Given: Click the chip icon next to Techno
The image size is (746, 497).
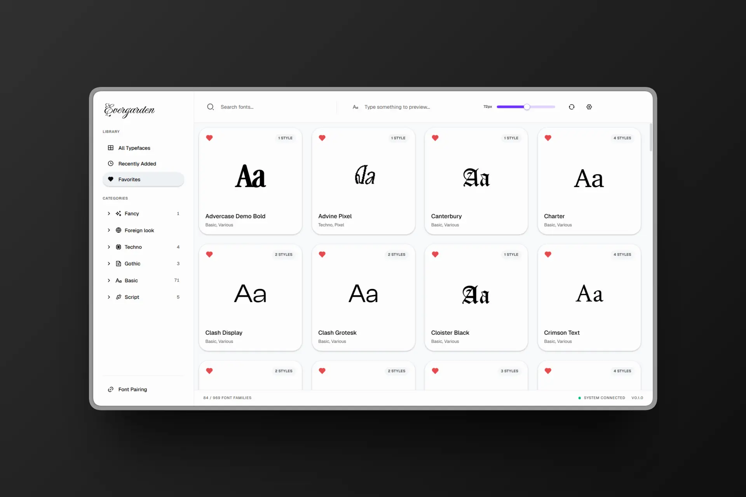Looking at the screenshot, I should click(x=119, y=247).
